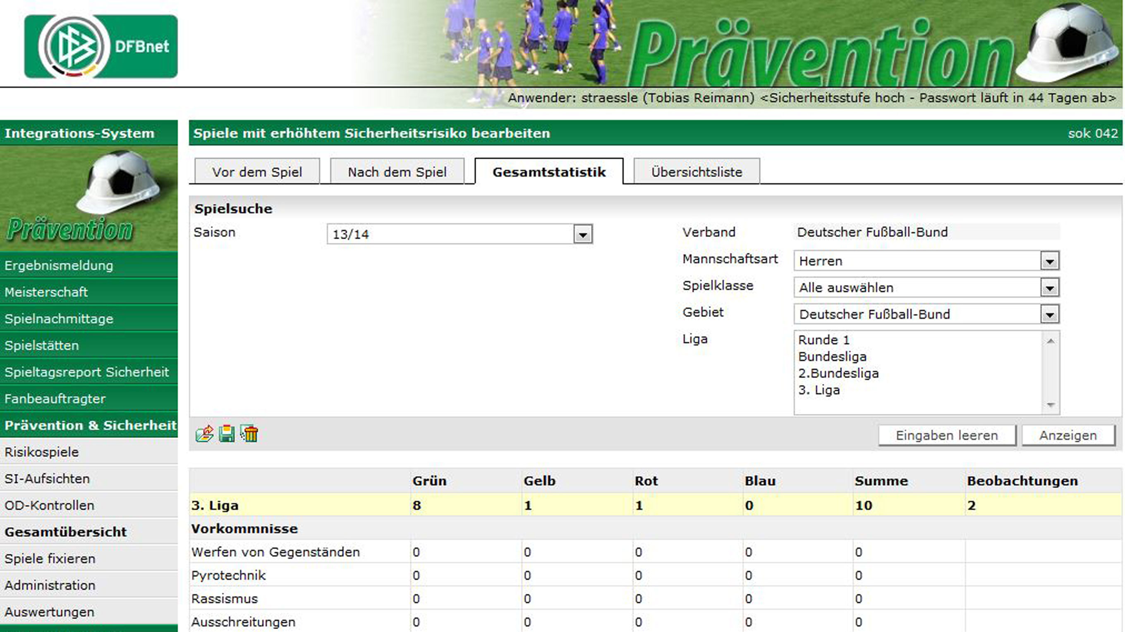
Task: Open Risikospiele in the sidebar
Action: coord(42,452)
